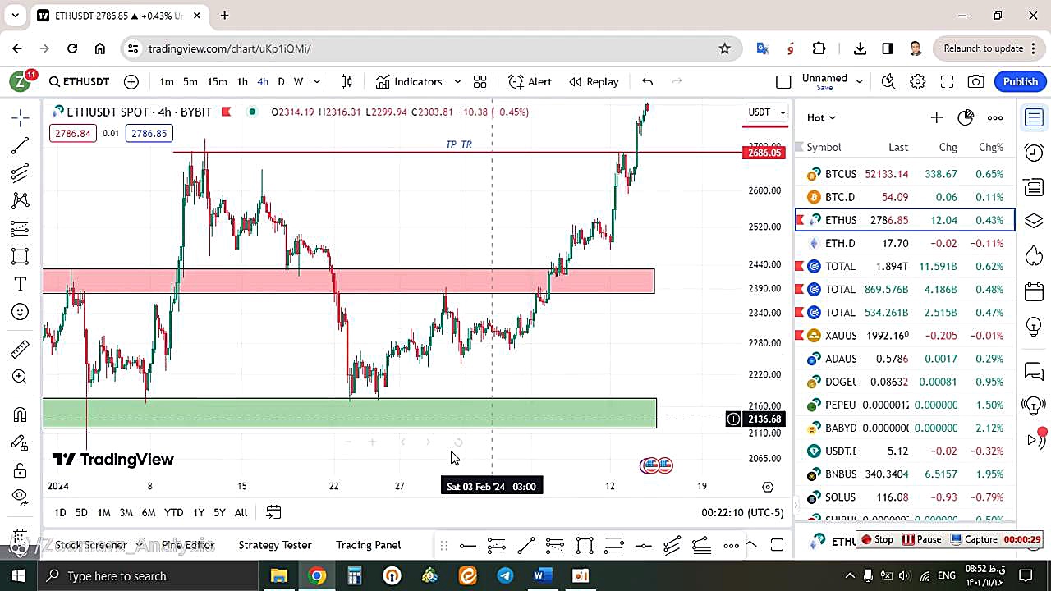
Task: Select the trend line drawing tool
Action: (21, 146)
